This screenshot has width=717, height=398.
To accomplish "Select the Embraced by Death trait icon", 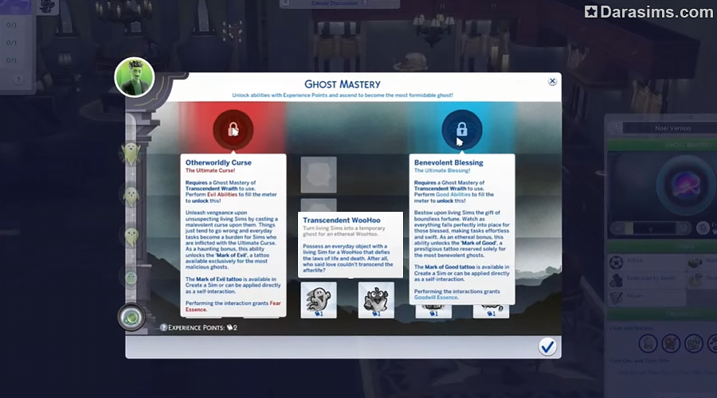I will pyautogui.click(x=616, y=280).
